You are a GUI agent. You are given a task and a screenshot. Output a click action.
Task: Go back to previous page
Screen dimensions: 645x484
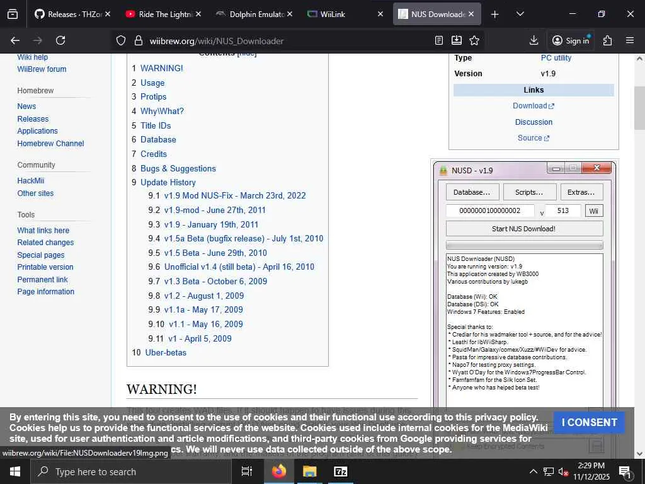(x=15, y=40)
